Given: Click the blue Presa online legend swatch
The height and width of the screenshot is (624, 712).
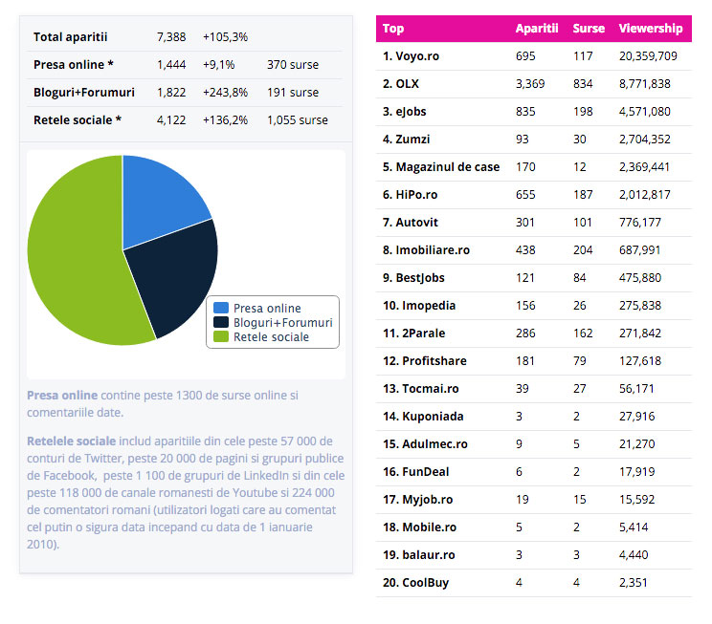Looking at the screenshot, I should pos(221,308).
